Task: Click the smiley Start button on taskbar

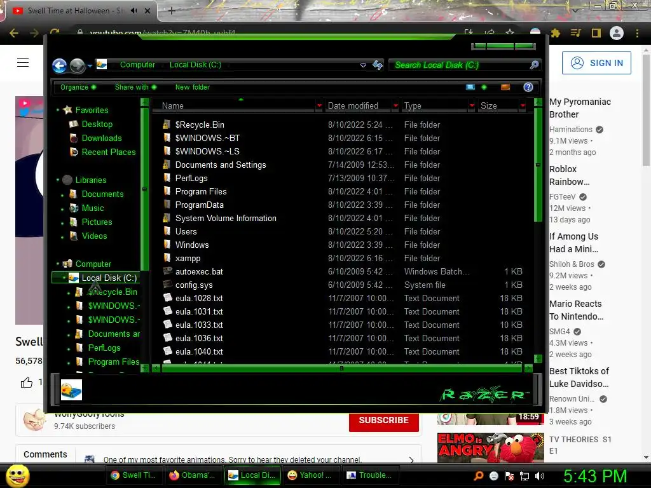Action: pos(17,475)
